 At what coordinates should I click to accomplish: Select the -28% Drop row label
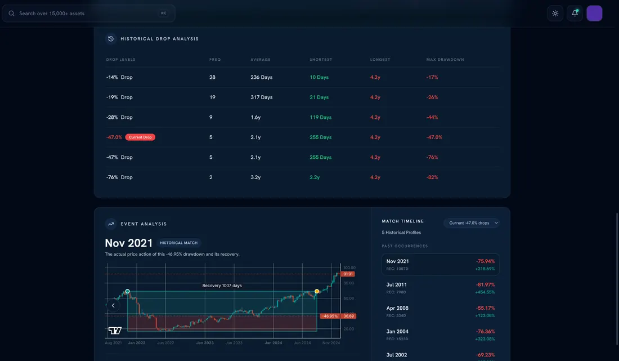tap(119, 117)
